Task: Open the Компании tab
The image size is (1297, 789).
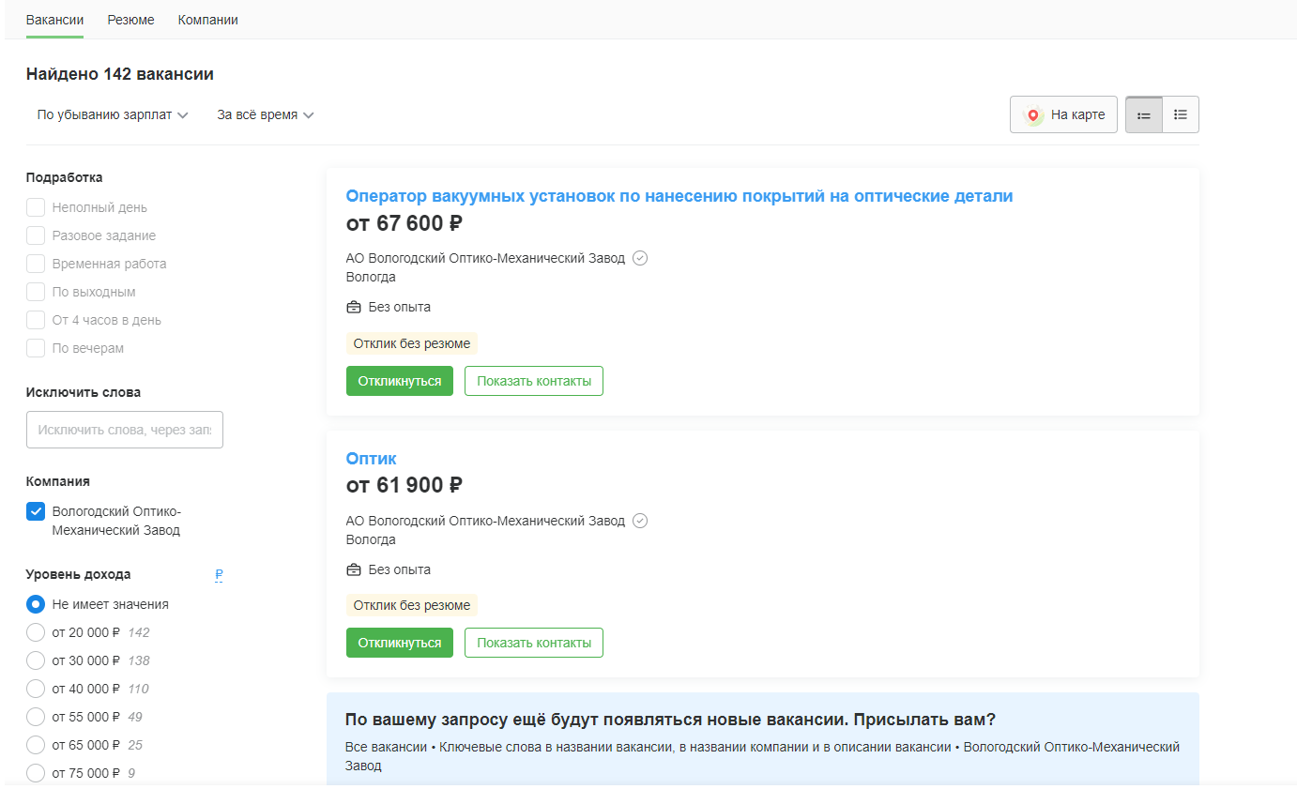Action: [x=207, y=20]
